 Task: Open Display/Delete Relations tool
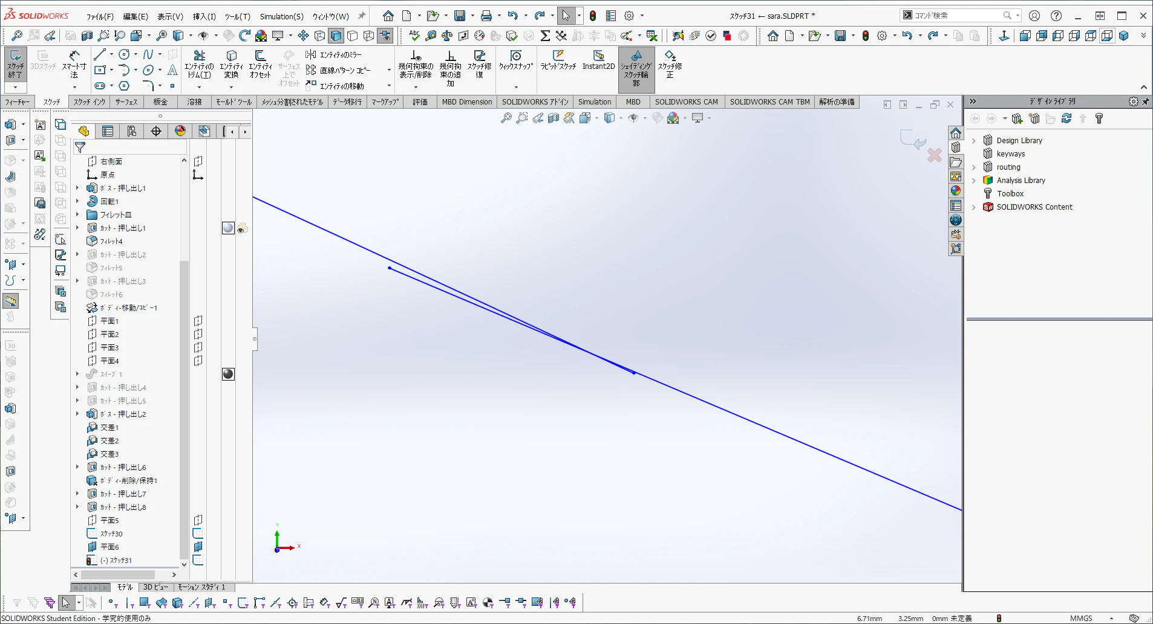(x=416, y=64)
